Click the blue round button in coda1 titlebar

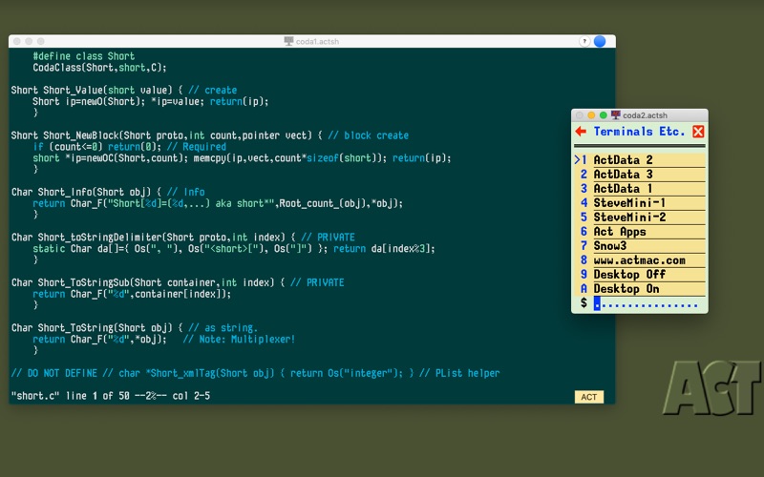click(x=600, y=41)
